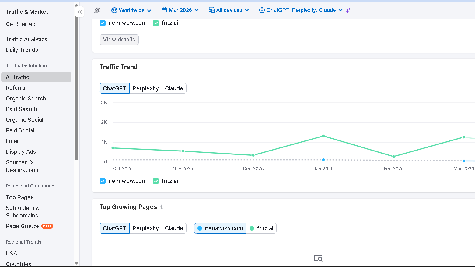Select AI Traffic in sidebar

[x=36, y=77]
